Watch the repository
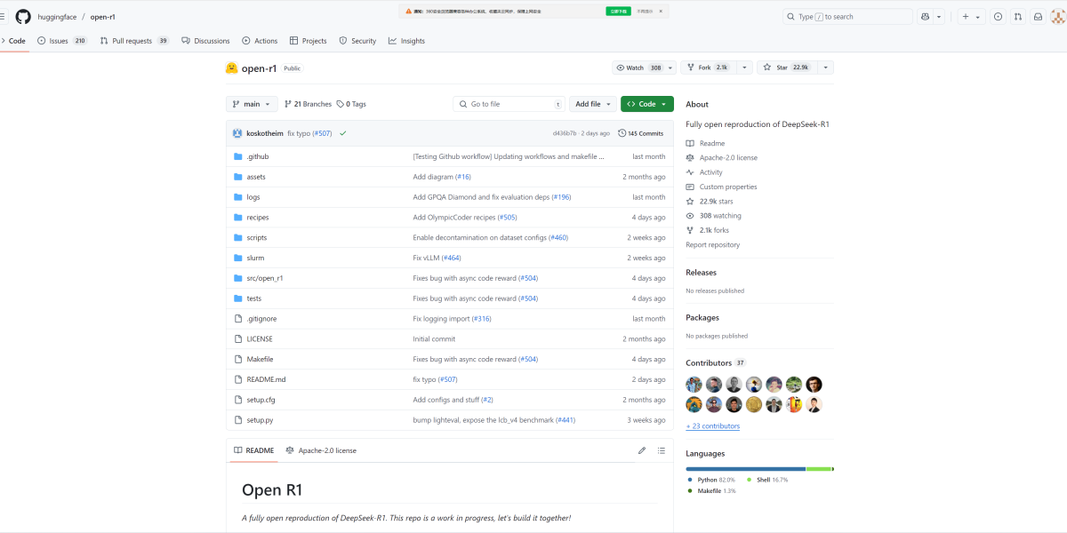Image resolution: width=1067 pixels, height=533 pixels. pyautogui.click(x=644, y=68)
